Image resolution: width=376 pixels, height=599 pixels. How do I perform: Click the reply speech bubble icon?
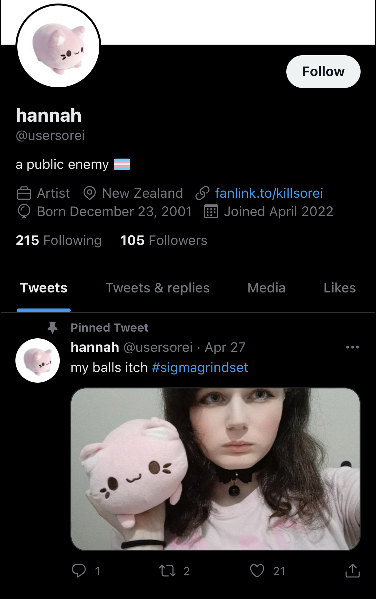coord(79,571)
